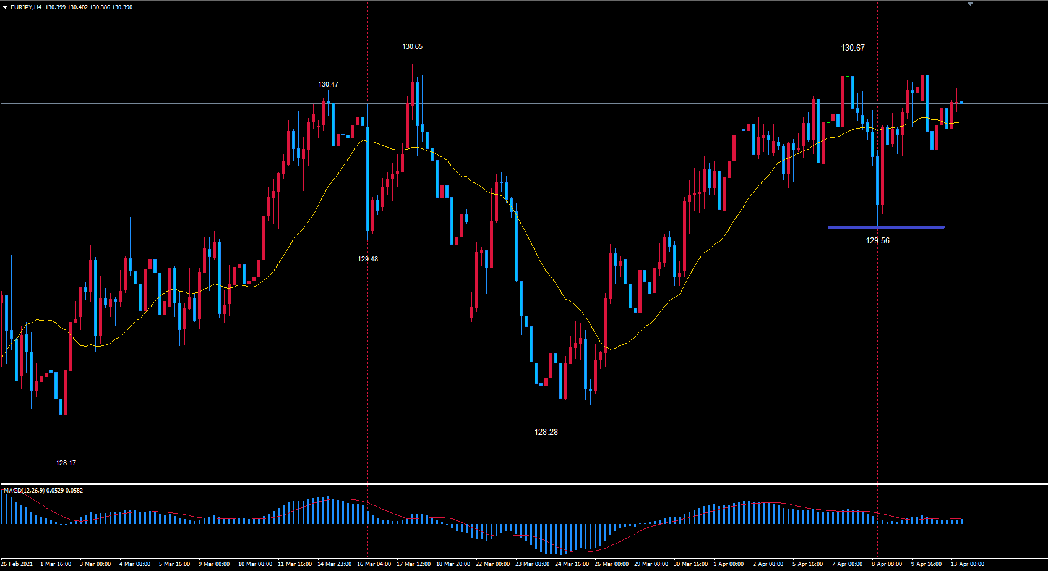Click the 1 Mar 16:00 time axis label
Viewport: 1048px width, 571px height.
[56, 564]
